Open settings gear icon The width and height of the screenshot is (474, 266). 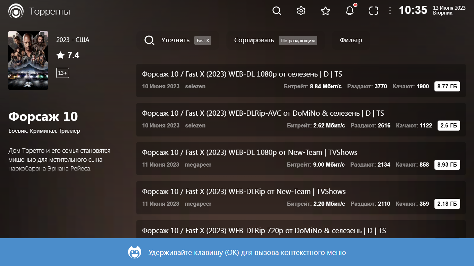(x=301, y=11)
